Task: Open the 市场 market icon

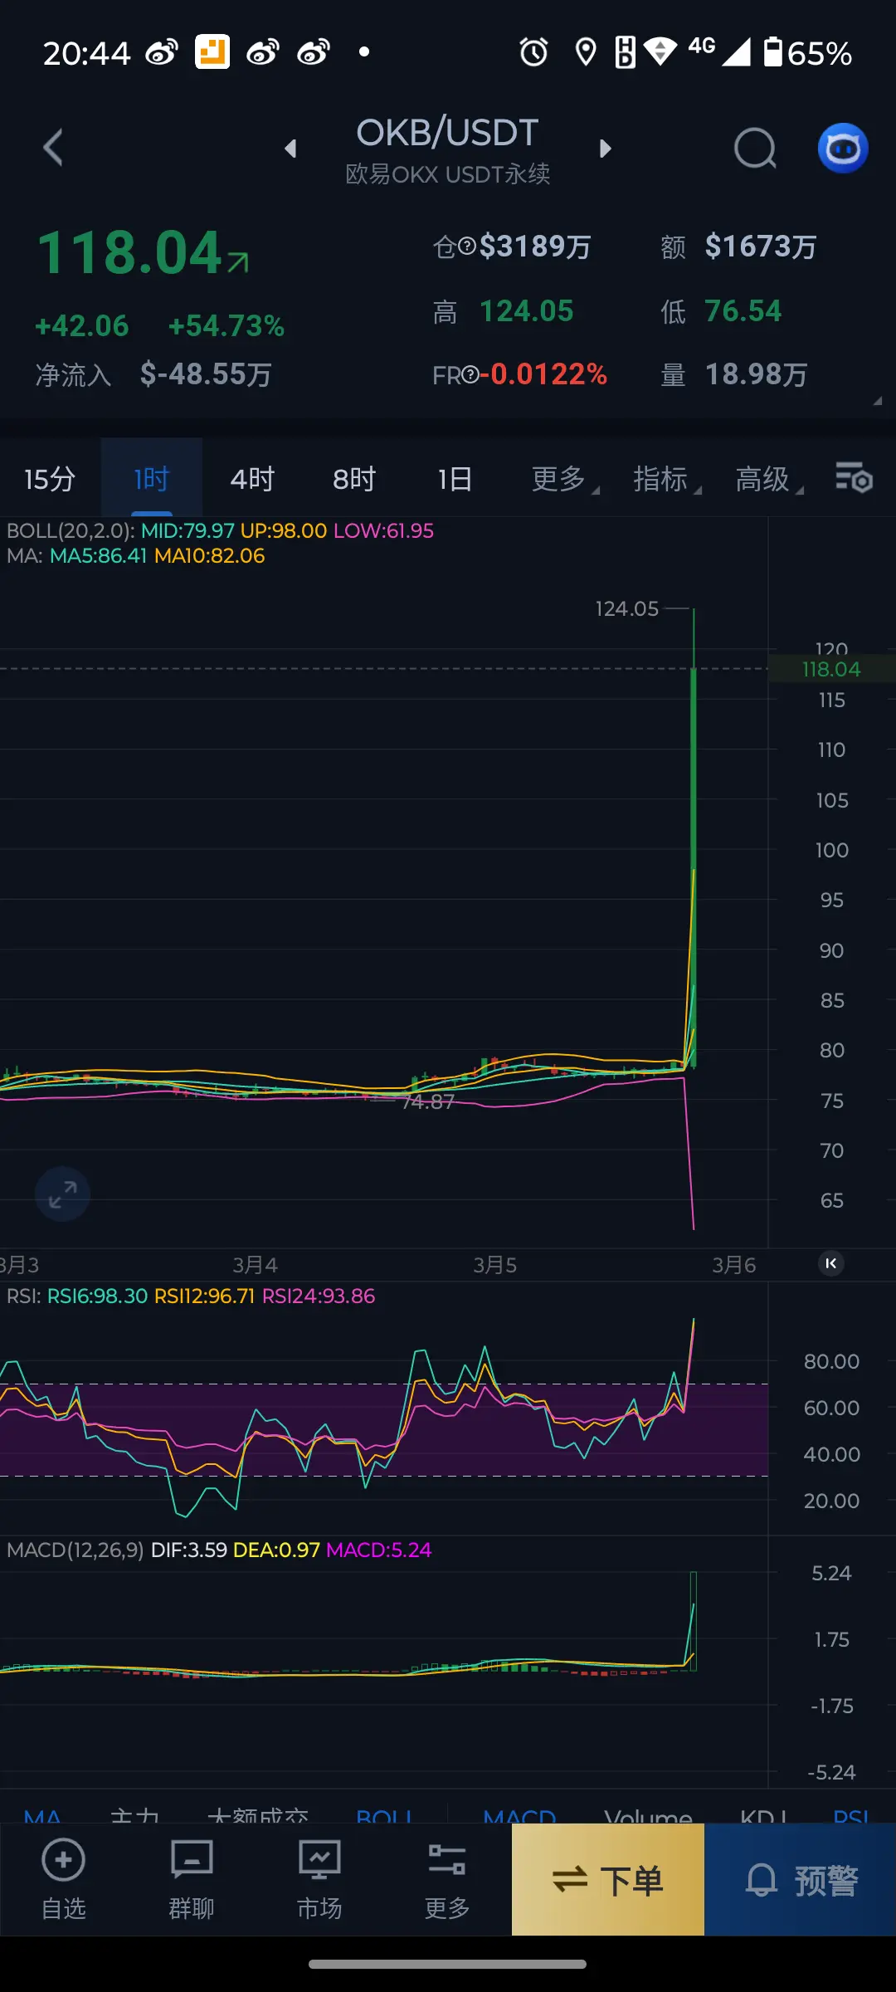Action: click(x=319, y=1880)
